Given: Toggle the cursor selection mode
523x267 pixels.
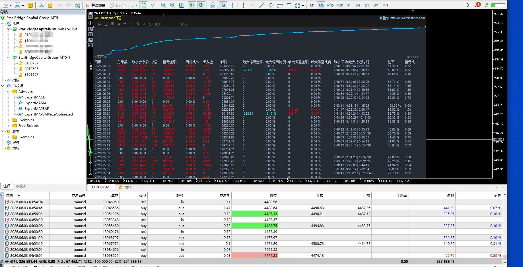Looking at the screenshot, I should [x=223, y=5].
